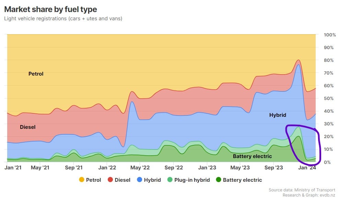This screenshot has width=339, height=201.
Task: Click the Sep '22 x-axis label
Action: click(x=174, y=168)
